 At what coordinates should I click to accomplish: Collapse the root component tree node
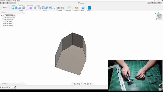pos(2,15)
